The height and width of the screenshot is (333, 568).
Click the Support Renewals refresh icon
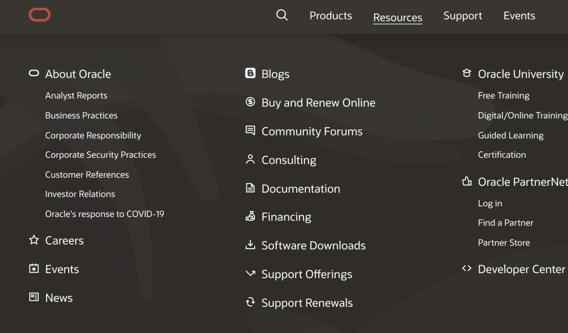coord(250,302)
